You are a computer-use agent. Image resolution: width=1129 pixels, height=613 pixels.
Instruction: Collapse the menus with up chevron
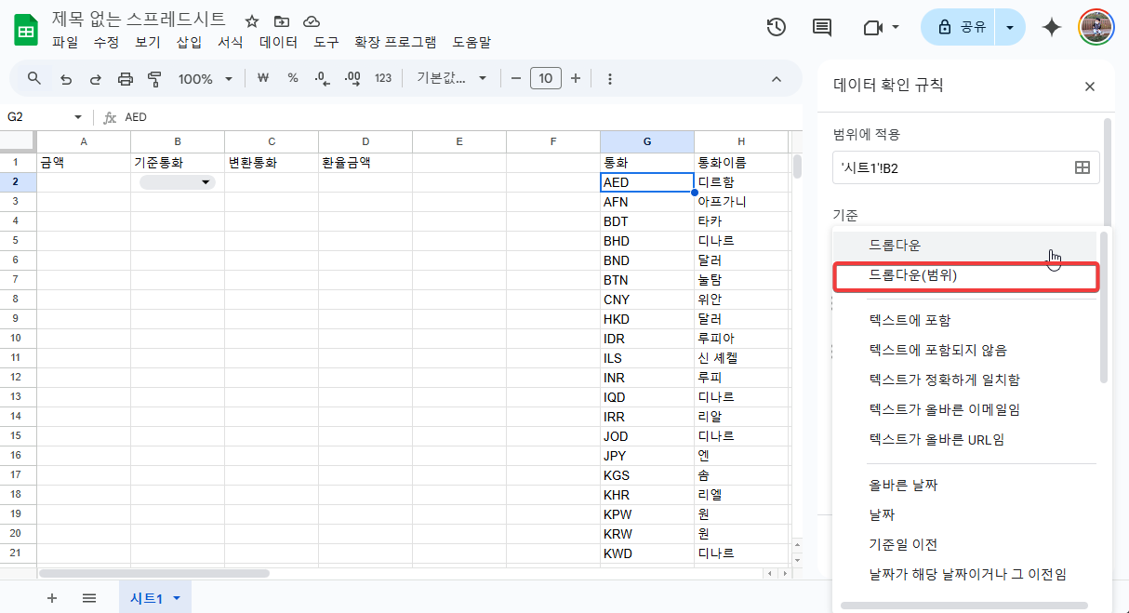[x=777, y=78]
